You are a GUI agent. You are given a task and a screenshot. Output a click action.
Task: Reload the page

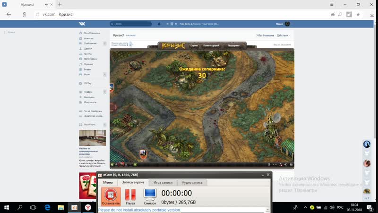37,15
